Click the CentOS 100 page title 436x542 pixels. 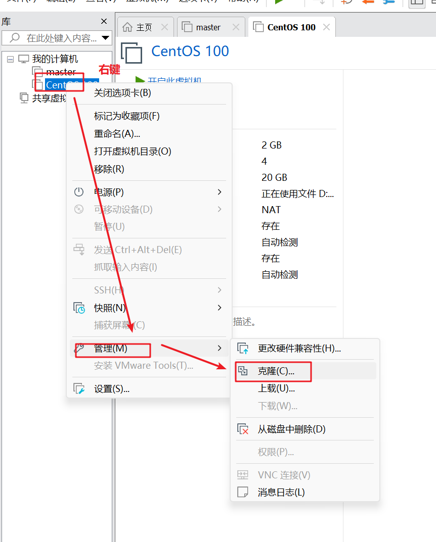click(190, 51)
